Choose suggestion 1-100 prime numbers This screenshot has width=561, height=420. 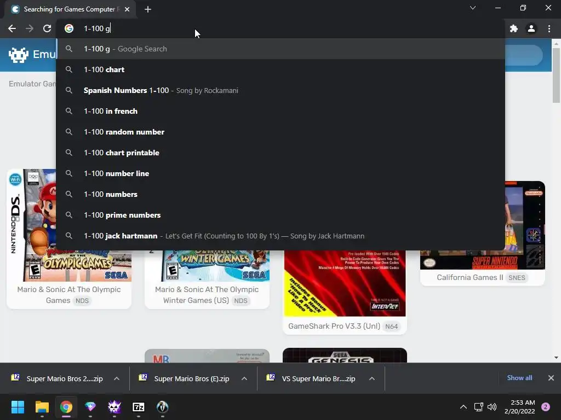pyautogui.click(x=280, y=215)
